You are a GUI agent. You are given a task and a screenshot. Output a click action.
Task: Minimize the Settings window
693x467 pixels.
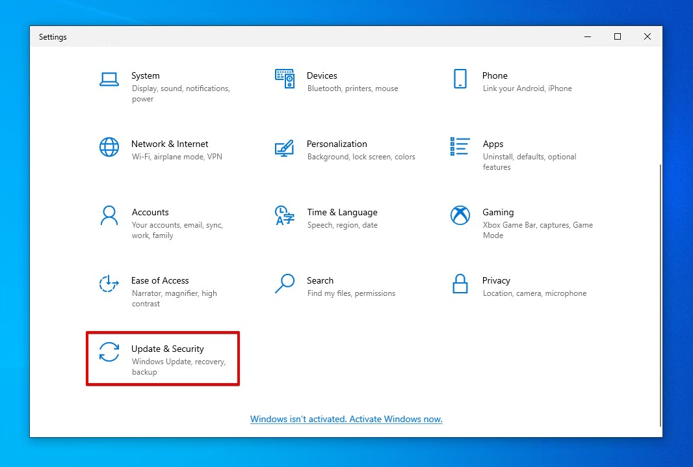click(x=587, y=37)
